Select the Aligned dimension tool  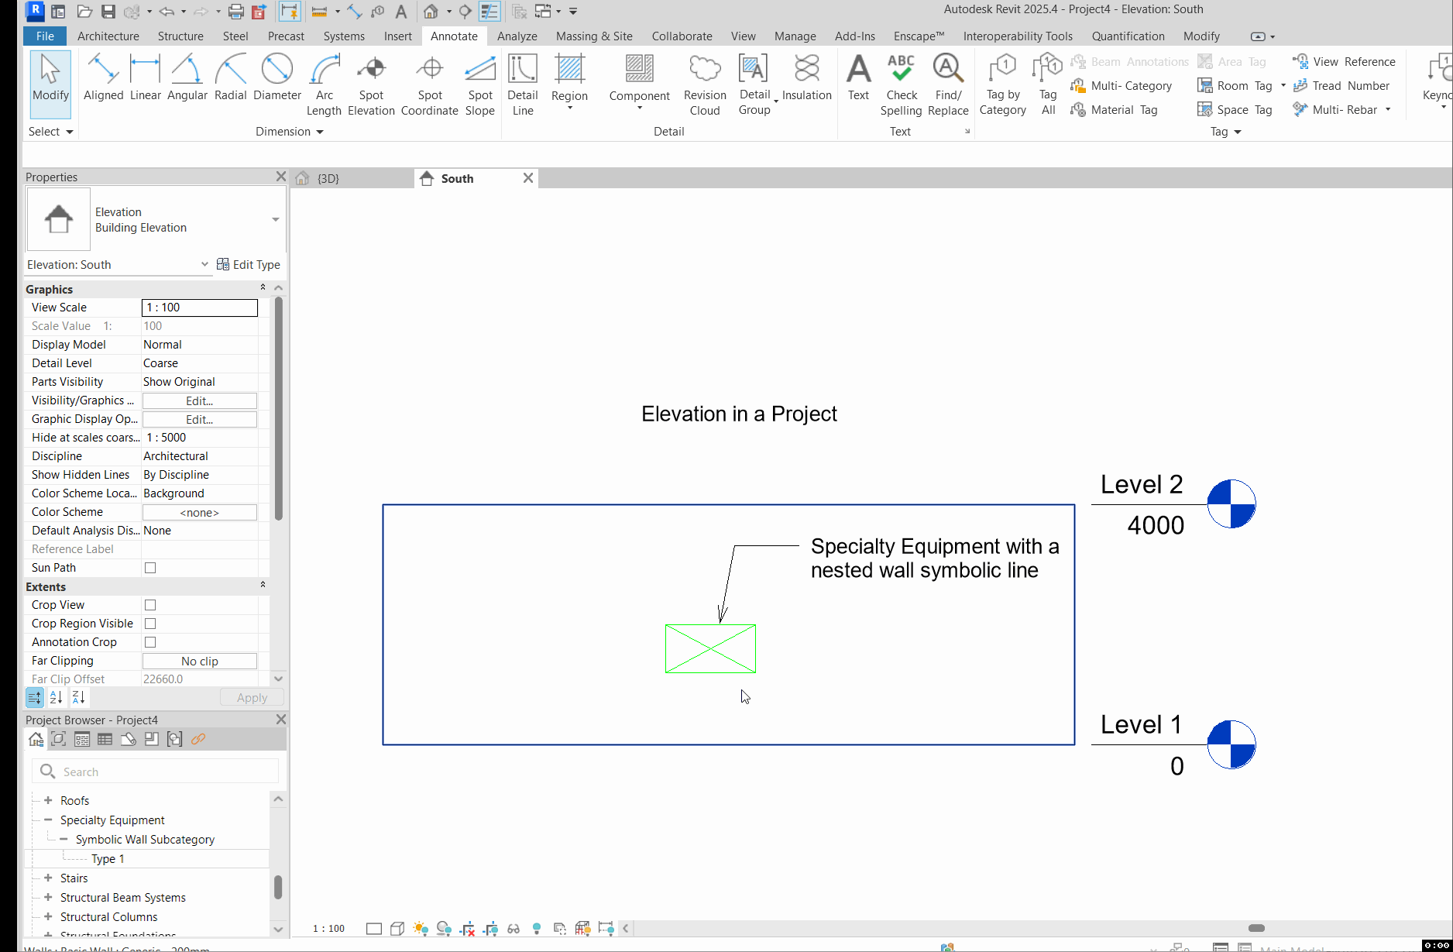[x=102, y=77]
